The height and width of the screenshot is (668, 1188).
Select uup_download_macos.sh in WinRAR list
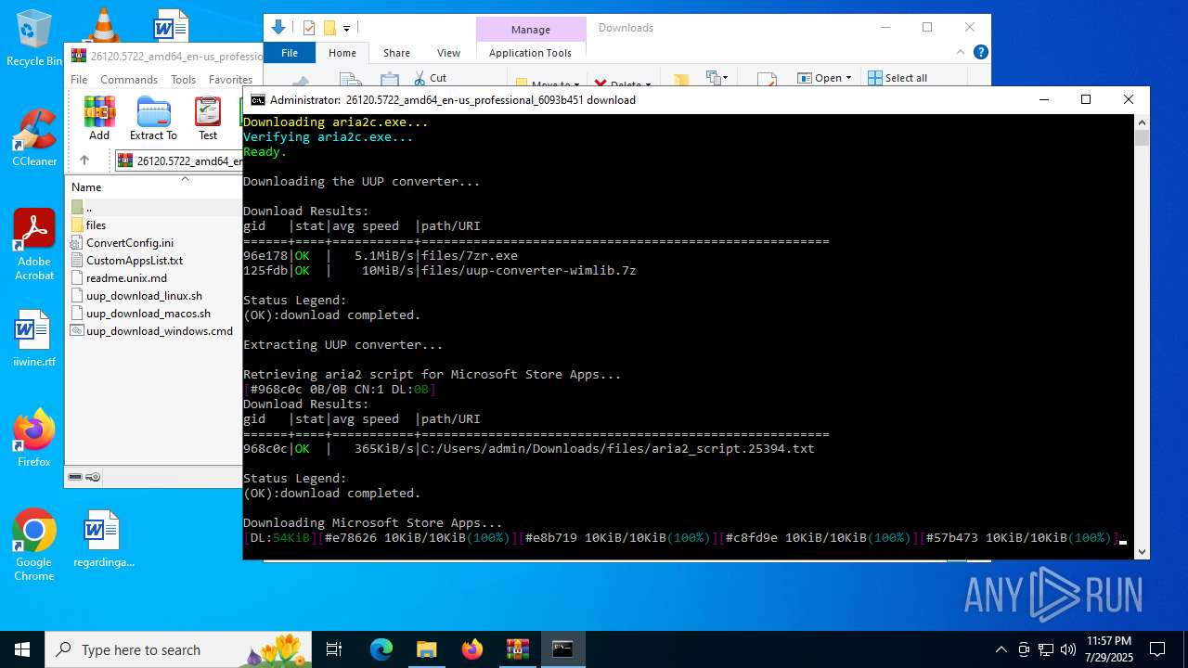(140, 314)
